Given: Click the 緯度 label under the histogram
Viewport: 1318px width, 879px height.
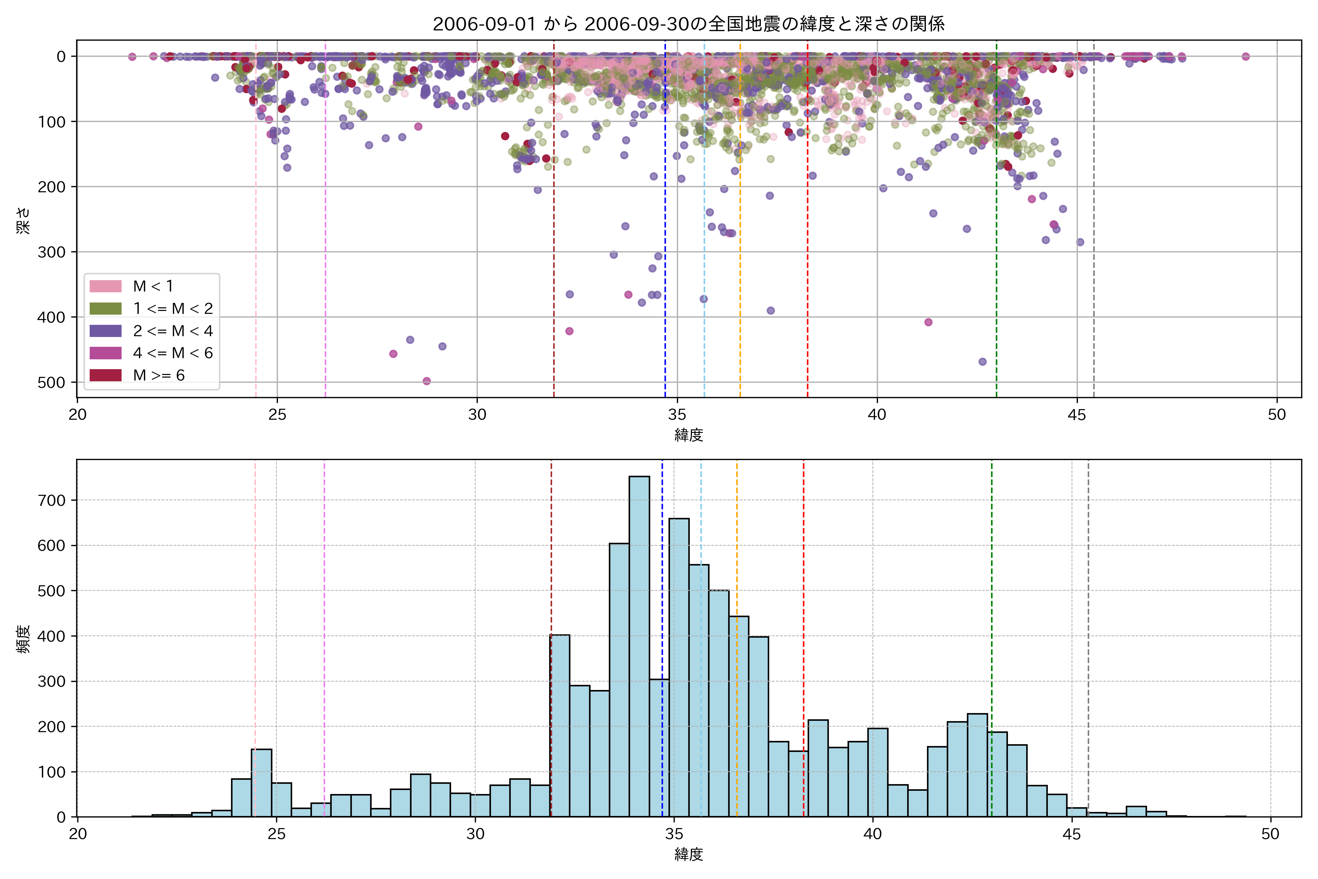Looking at the screenshot, I should pos(688,854).
